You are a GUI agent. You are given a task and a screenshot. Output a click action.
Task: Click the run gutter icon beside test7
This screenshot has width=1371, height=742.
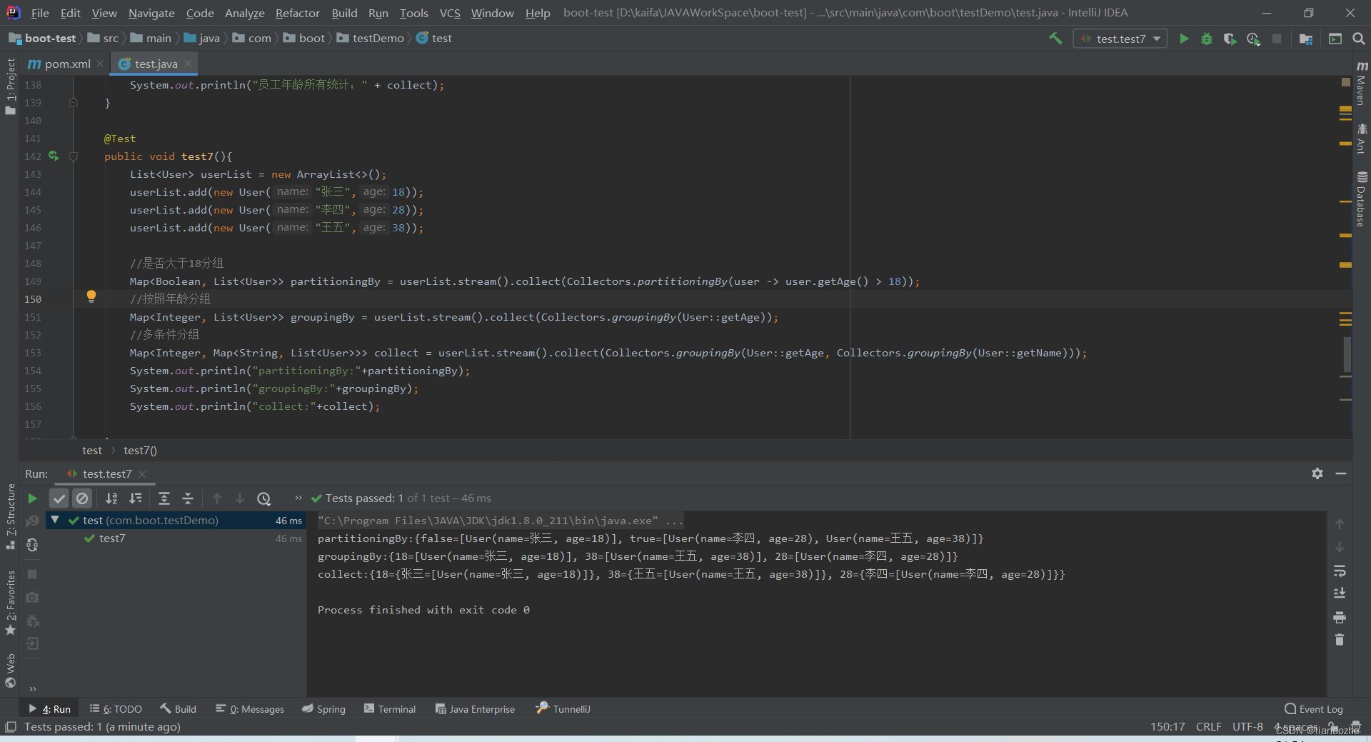tap(54, 156)
